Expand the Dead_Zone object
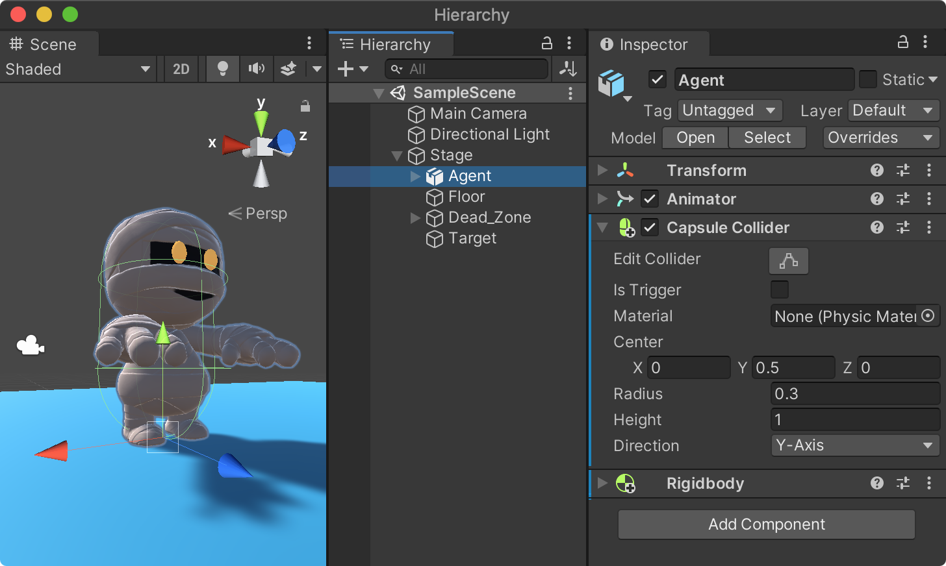 (x=415, y=218)
